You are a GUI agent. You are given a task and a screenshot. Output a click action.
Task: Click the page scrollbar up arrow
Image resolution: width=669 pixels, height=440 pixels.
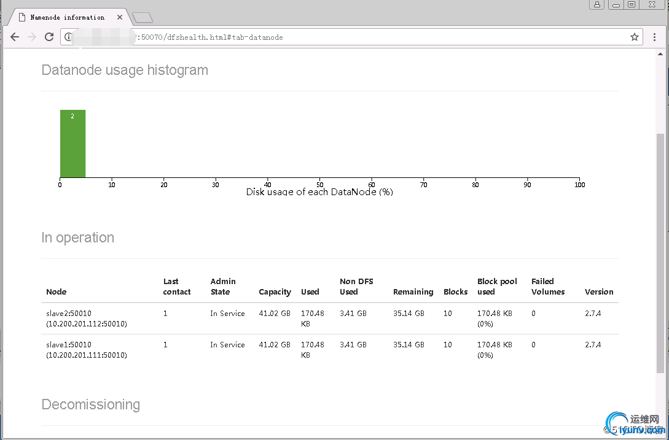(660, 54)
